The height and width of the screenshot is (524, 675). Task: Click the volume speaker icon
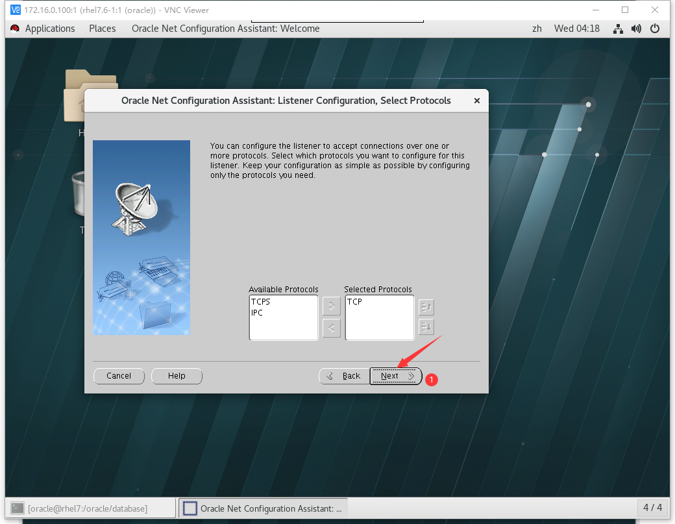tap(636, 29)
